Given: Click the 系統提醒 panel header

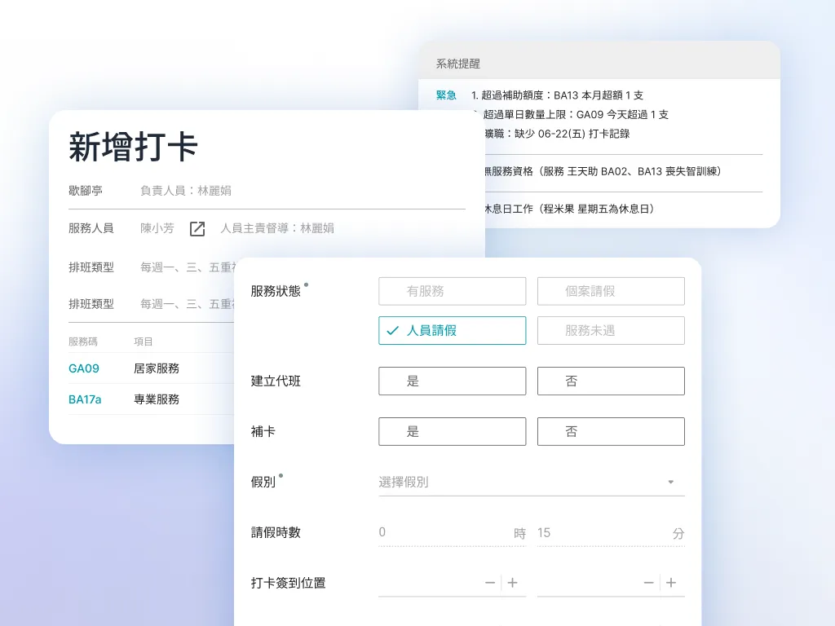Looking at the screenshot, I should point(599,60).
